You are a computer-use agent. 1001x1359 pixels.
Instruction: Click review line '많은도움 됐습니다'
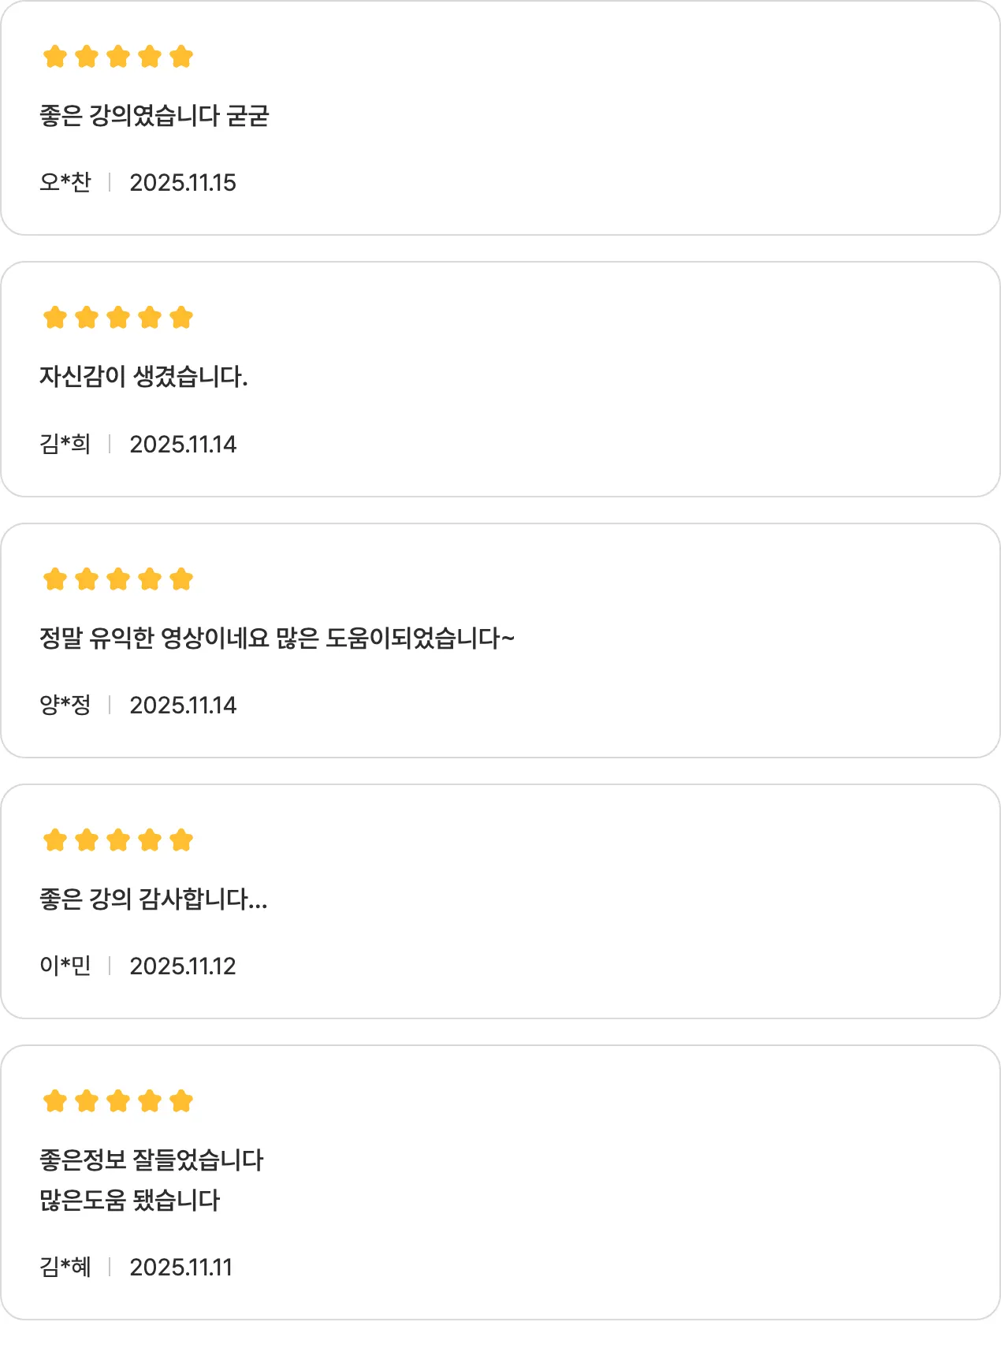point(130,1201)
